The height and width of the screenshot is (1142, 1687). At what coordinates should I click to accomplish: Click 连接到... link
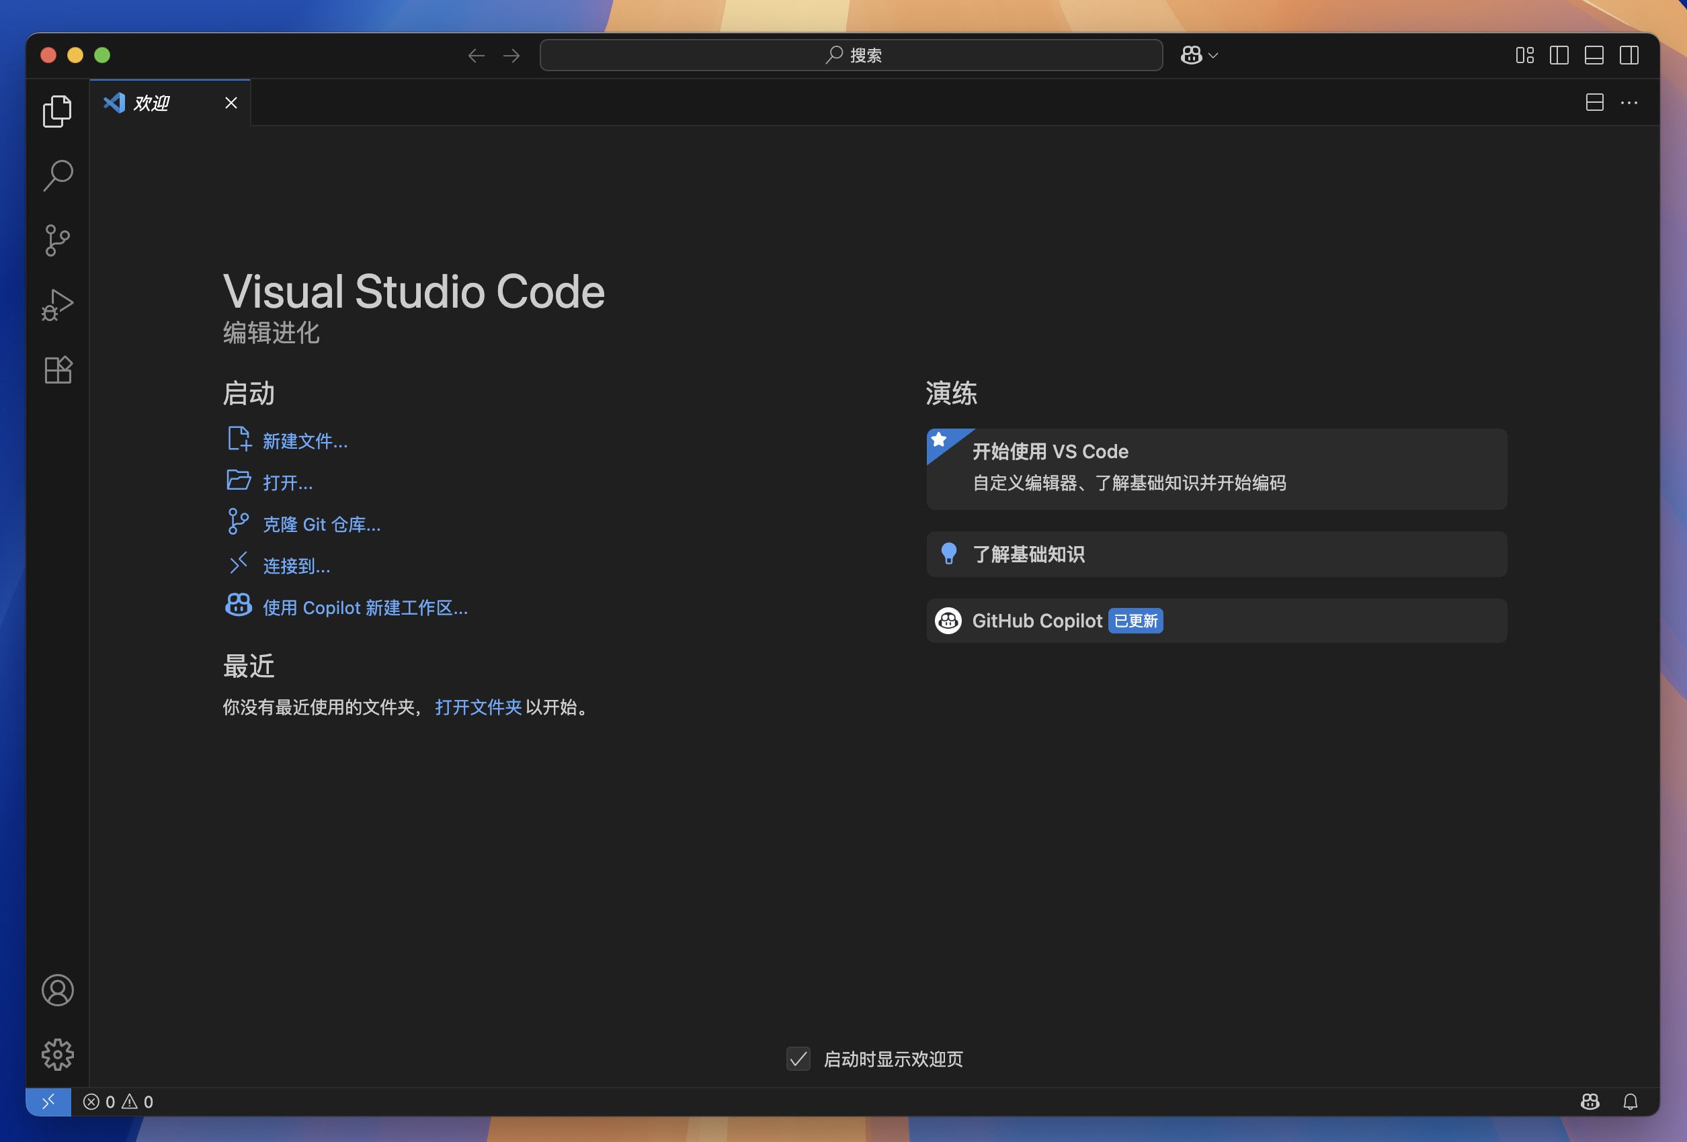[296, 566]
